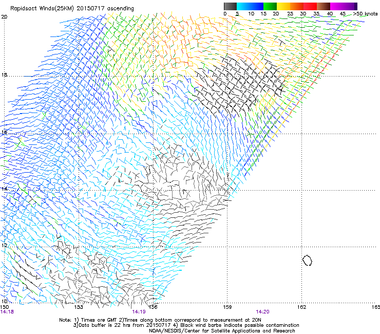Viewport: 380px width, 334px height.
Task: Click the purple time stamp 14:20
Action: (x=263, y=312)
